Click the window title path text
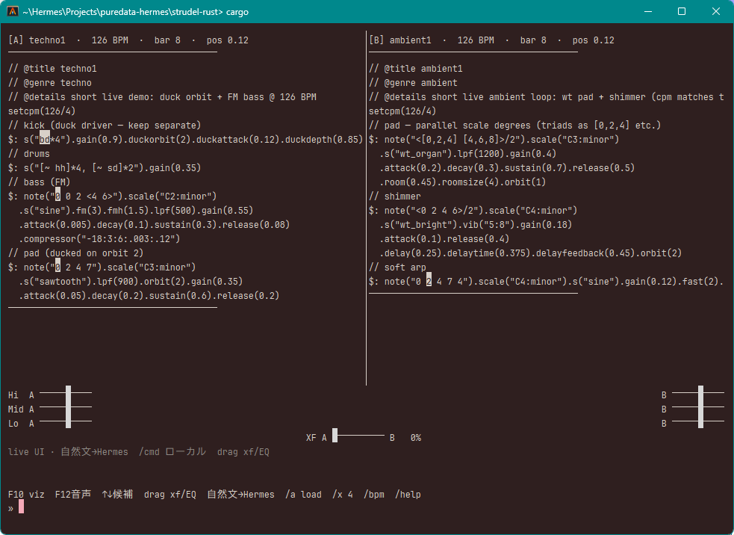The image size is (734, 535). [136, 12]
